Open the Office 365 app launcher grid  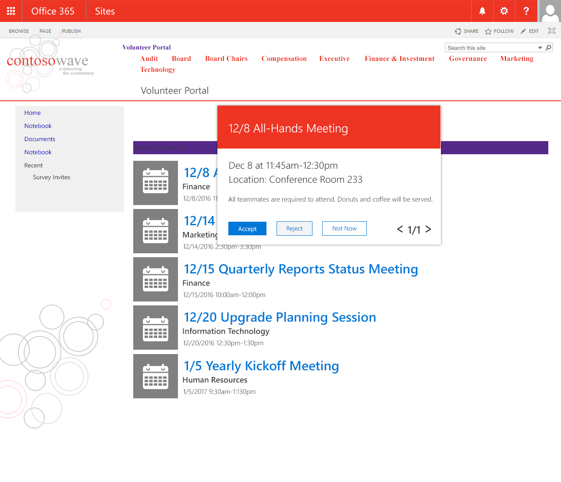click(11, 11)
